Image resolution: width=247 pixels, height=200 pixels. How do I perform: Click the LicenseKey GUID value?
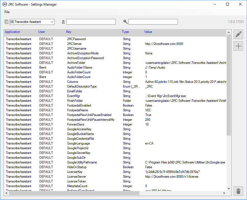coord(172,172)
